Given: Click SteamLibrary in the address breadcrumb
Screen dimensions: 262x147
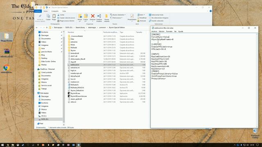Looking at the screenshot, I should 80,27.
